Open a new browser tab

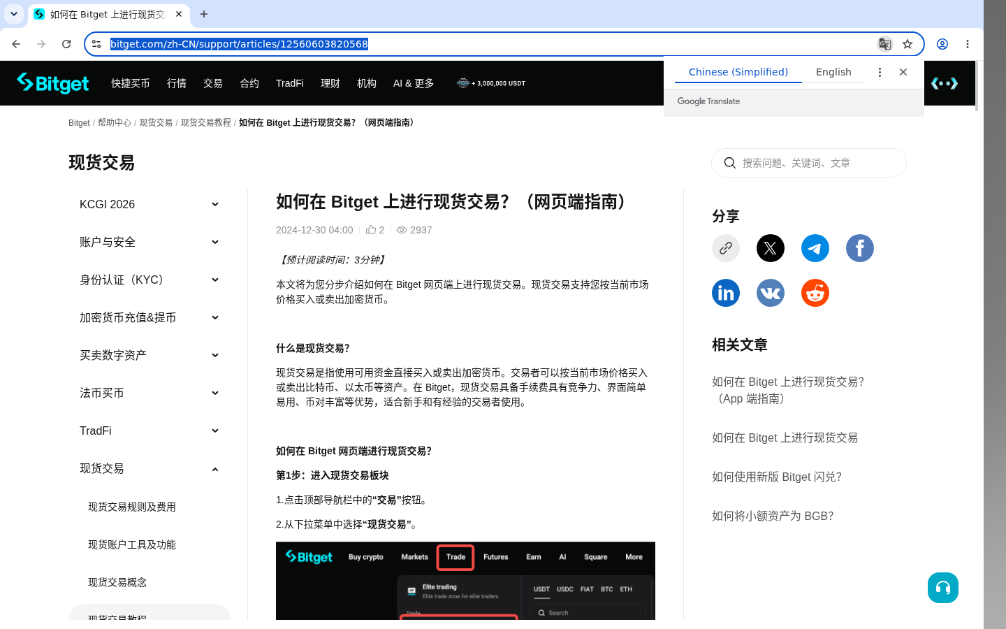point(204,14)
